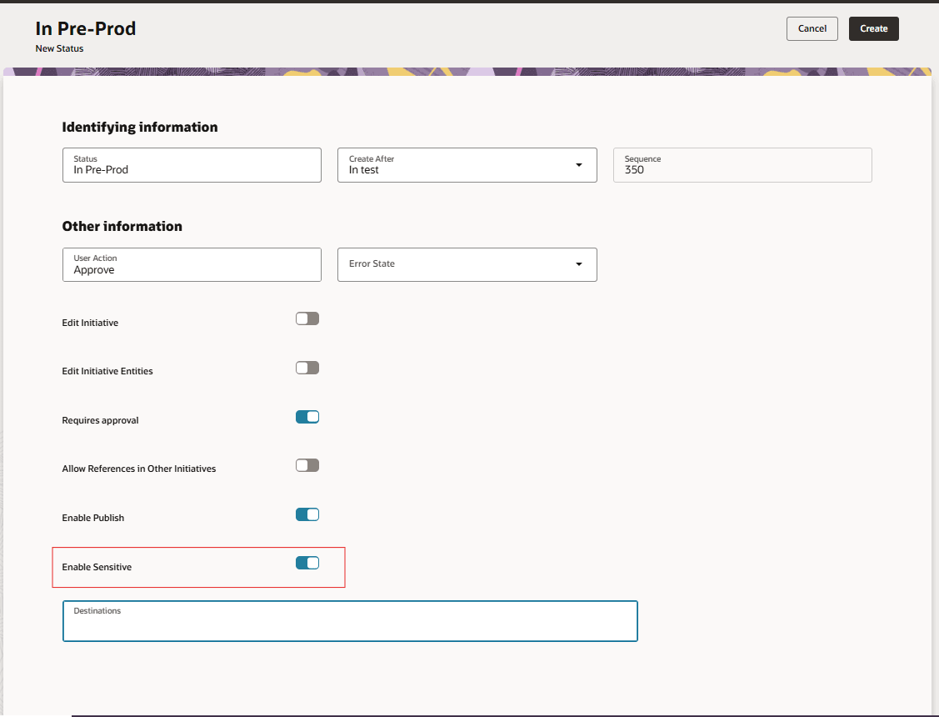The height and width of the screenshot is (717, 939).
Task: Click the Sequence field showing 350
Action: 742,170
